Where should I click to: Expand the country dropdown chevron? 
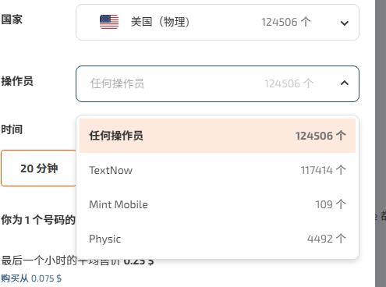(345, 23)
